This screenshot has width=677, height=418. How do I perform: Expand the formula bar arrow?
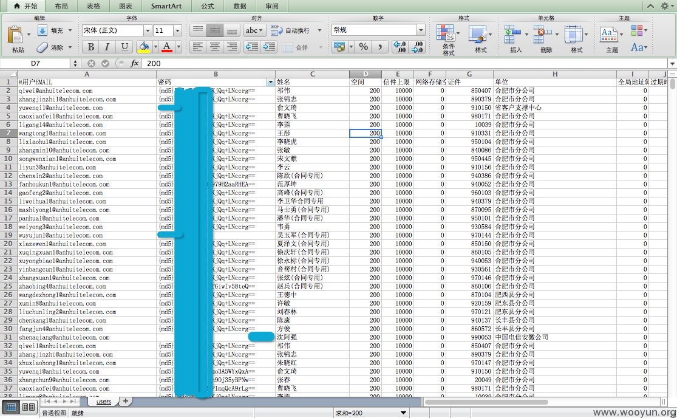pyautogui.click(x=672, y=63)
